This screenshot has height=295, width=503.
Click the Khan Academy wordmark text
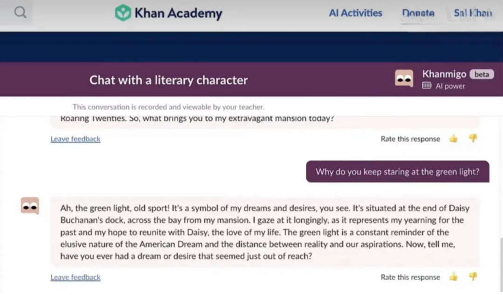178,13
